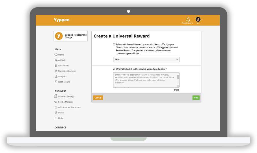Open Ad Wall menu item

[x=62, y=60]
